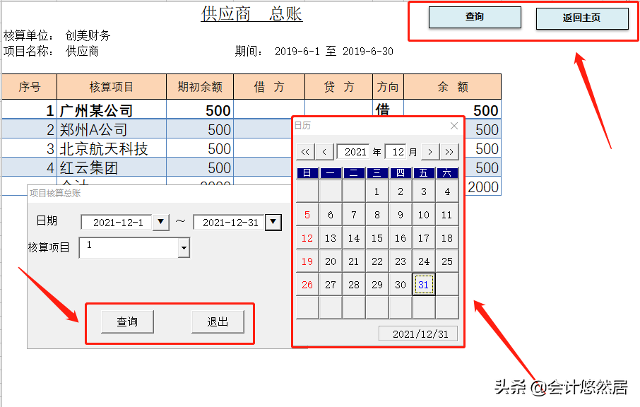Click the 供应商 总账 title

coord(252,14)
